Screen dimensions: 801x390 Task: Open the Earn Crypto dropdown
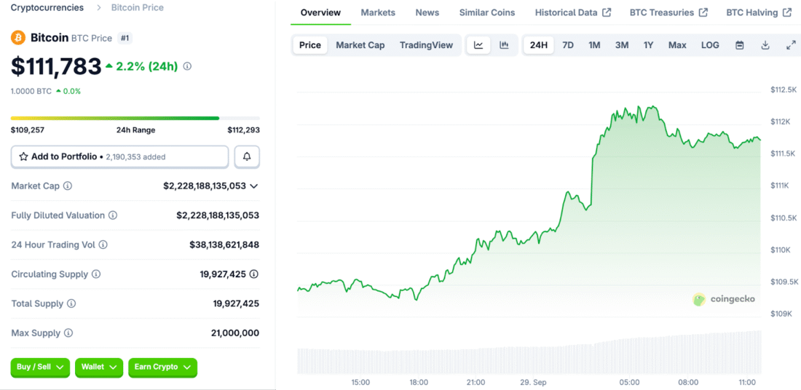point(162,367)
